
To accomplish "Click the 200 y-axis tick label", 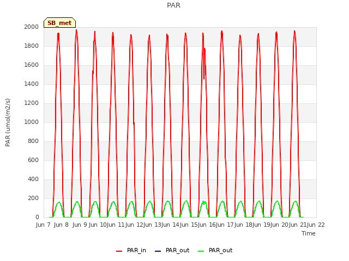I will pyautogui.click(x=33, y=198).
